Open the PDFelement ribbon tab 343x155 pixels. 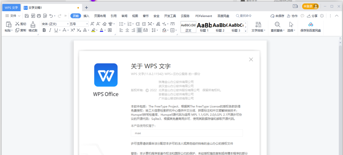(x=204, y=16)
